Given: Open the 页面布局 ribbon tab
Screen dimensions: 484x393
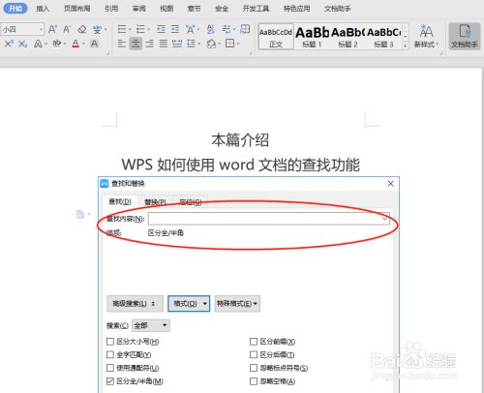Looking at the screenshot, I should [76, 9].
